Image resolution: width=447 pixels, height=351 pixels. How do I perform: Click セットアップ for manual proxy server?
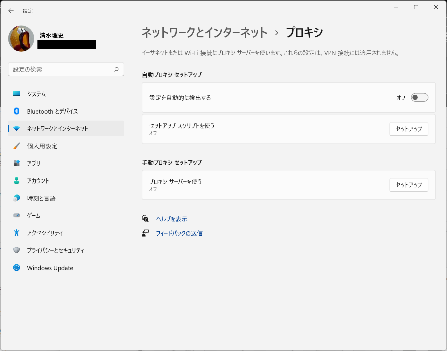tap(409, 185)
